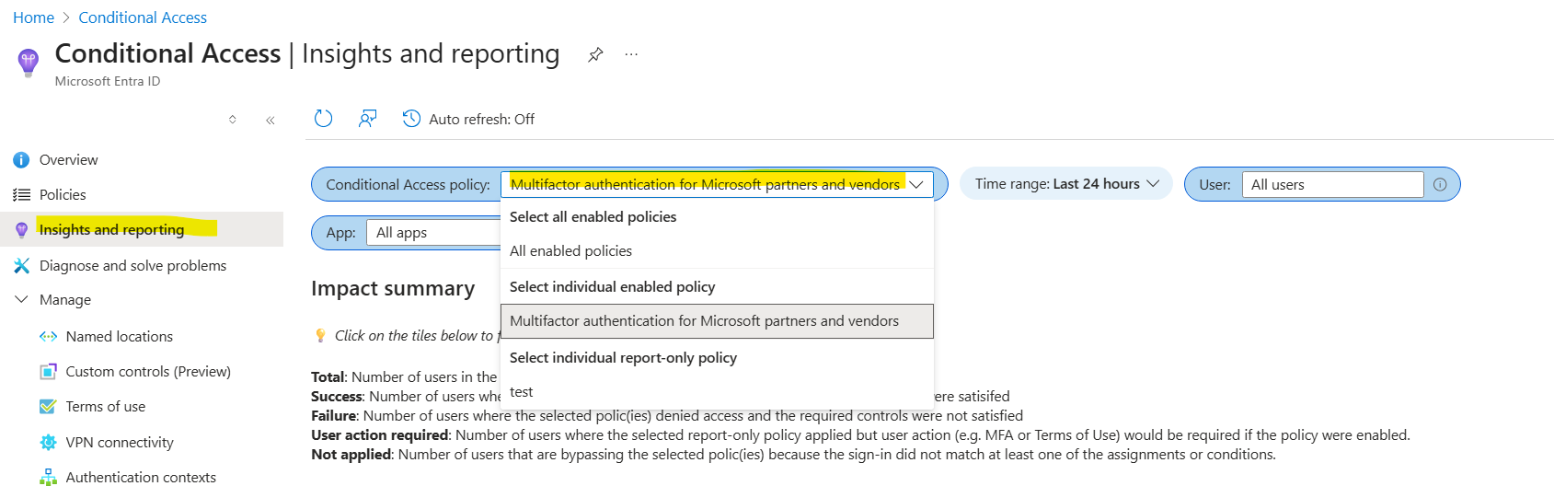The width and height of the screenshot is (1554, 486).
Task: Pin the Conditional Access page
Action: point(595,54)
